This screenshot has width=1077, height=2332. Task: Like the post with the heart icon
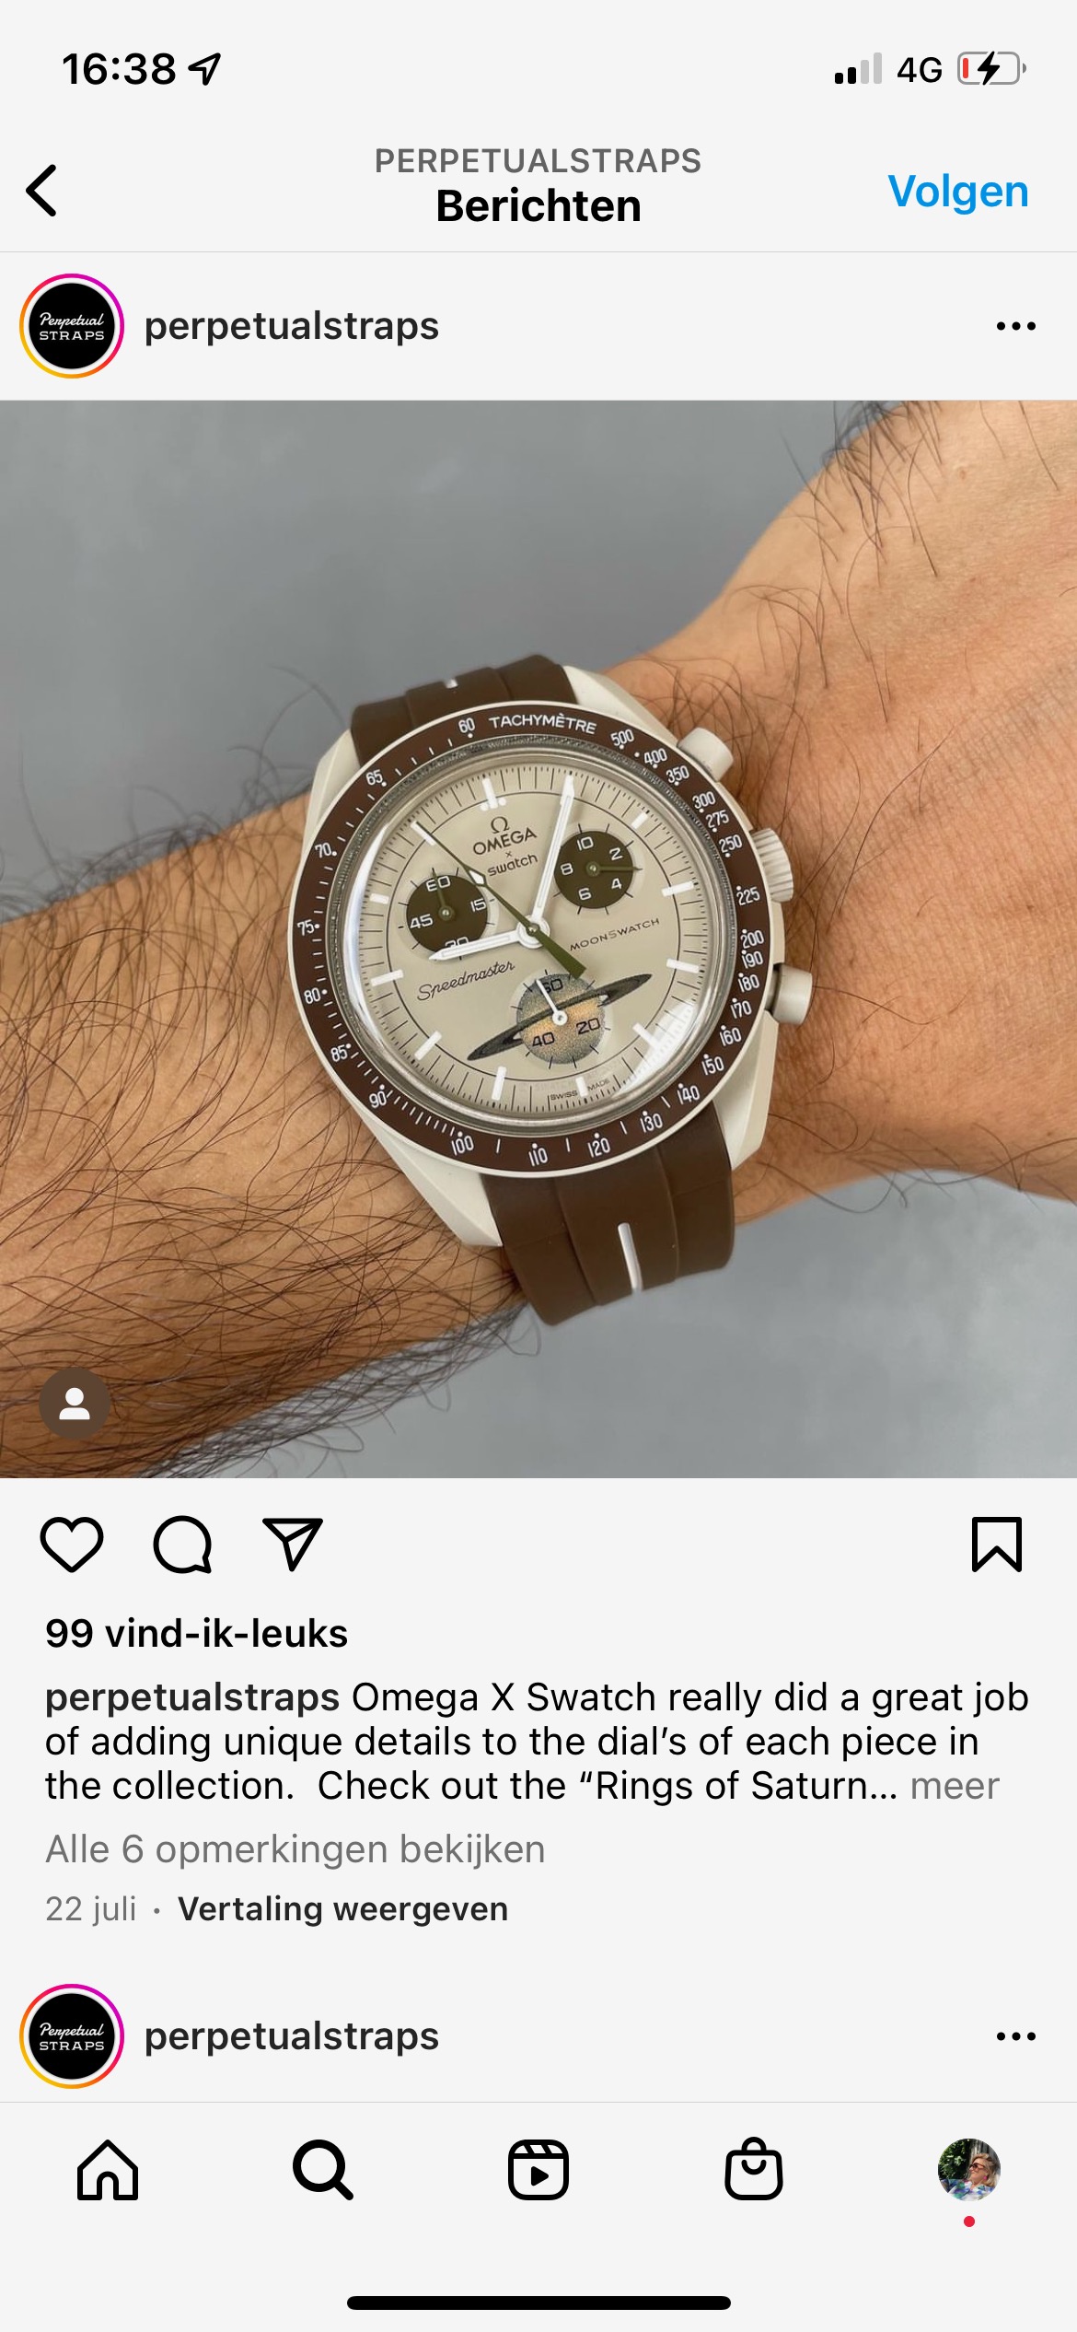[x=72, y=1545]
